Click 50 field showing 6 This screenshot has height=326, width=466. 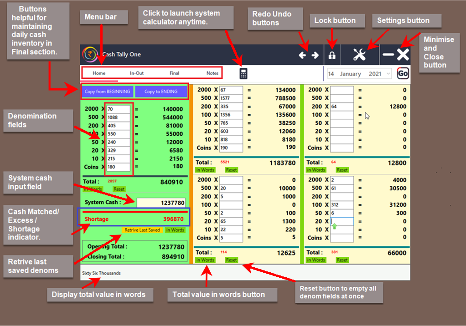[x=342, y=213]
